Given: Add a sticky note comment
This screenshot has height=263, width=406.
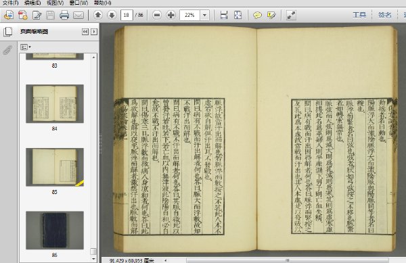Looking at the screenshot, I should [257, 16].
